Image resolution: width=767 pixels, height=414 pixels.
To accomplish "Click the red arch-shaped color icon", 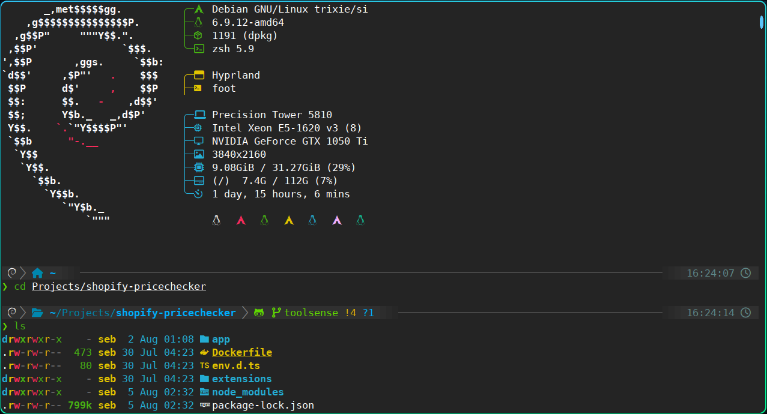I will (241, 221).
